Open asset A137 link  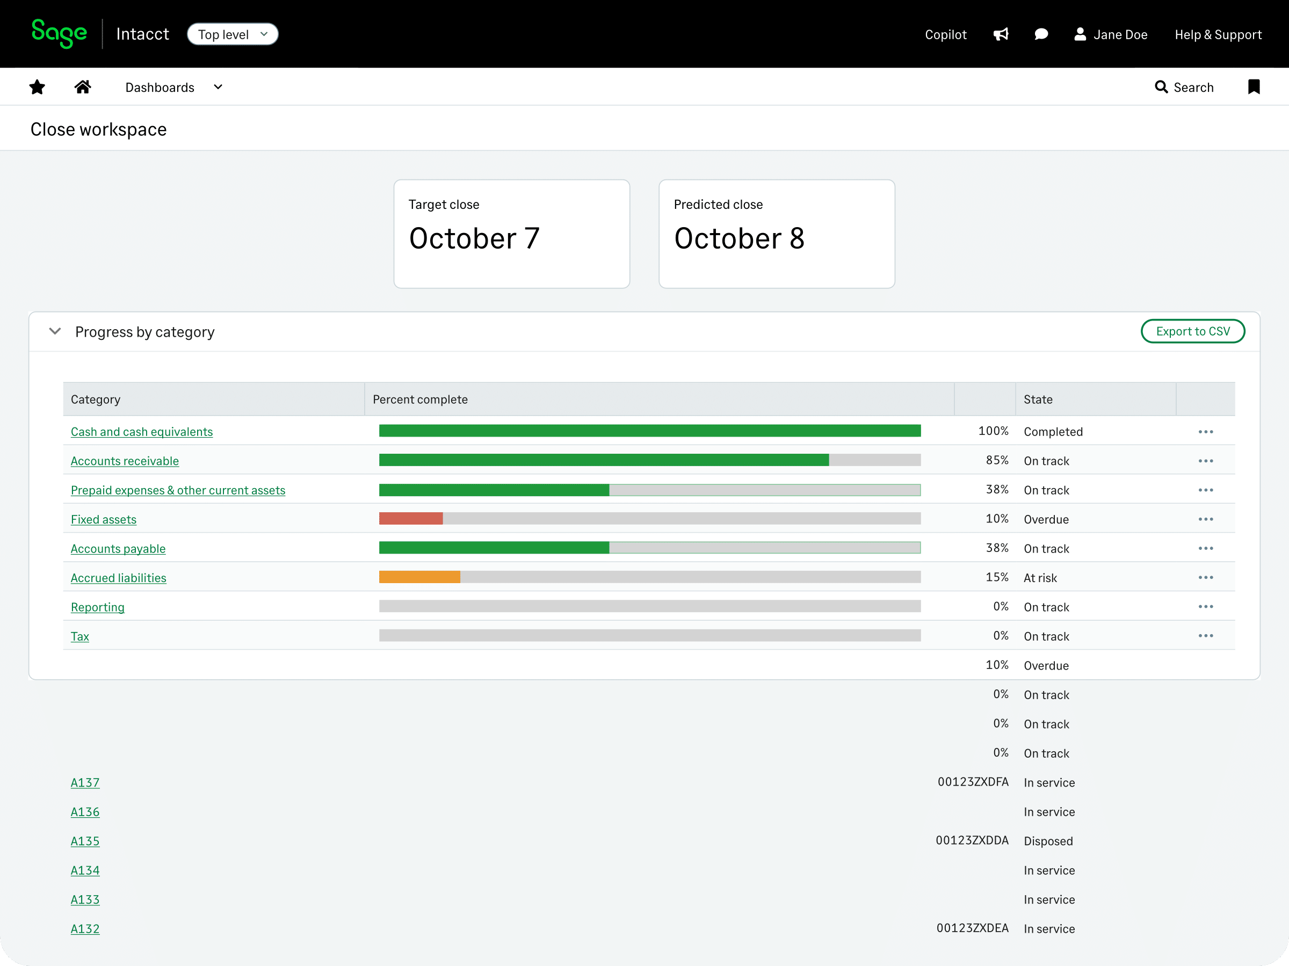coord(85,782)
